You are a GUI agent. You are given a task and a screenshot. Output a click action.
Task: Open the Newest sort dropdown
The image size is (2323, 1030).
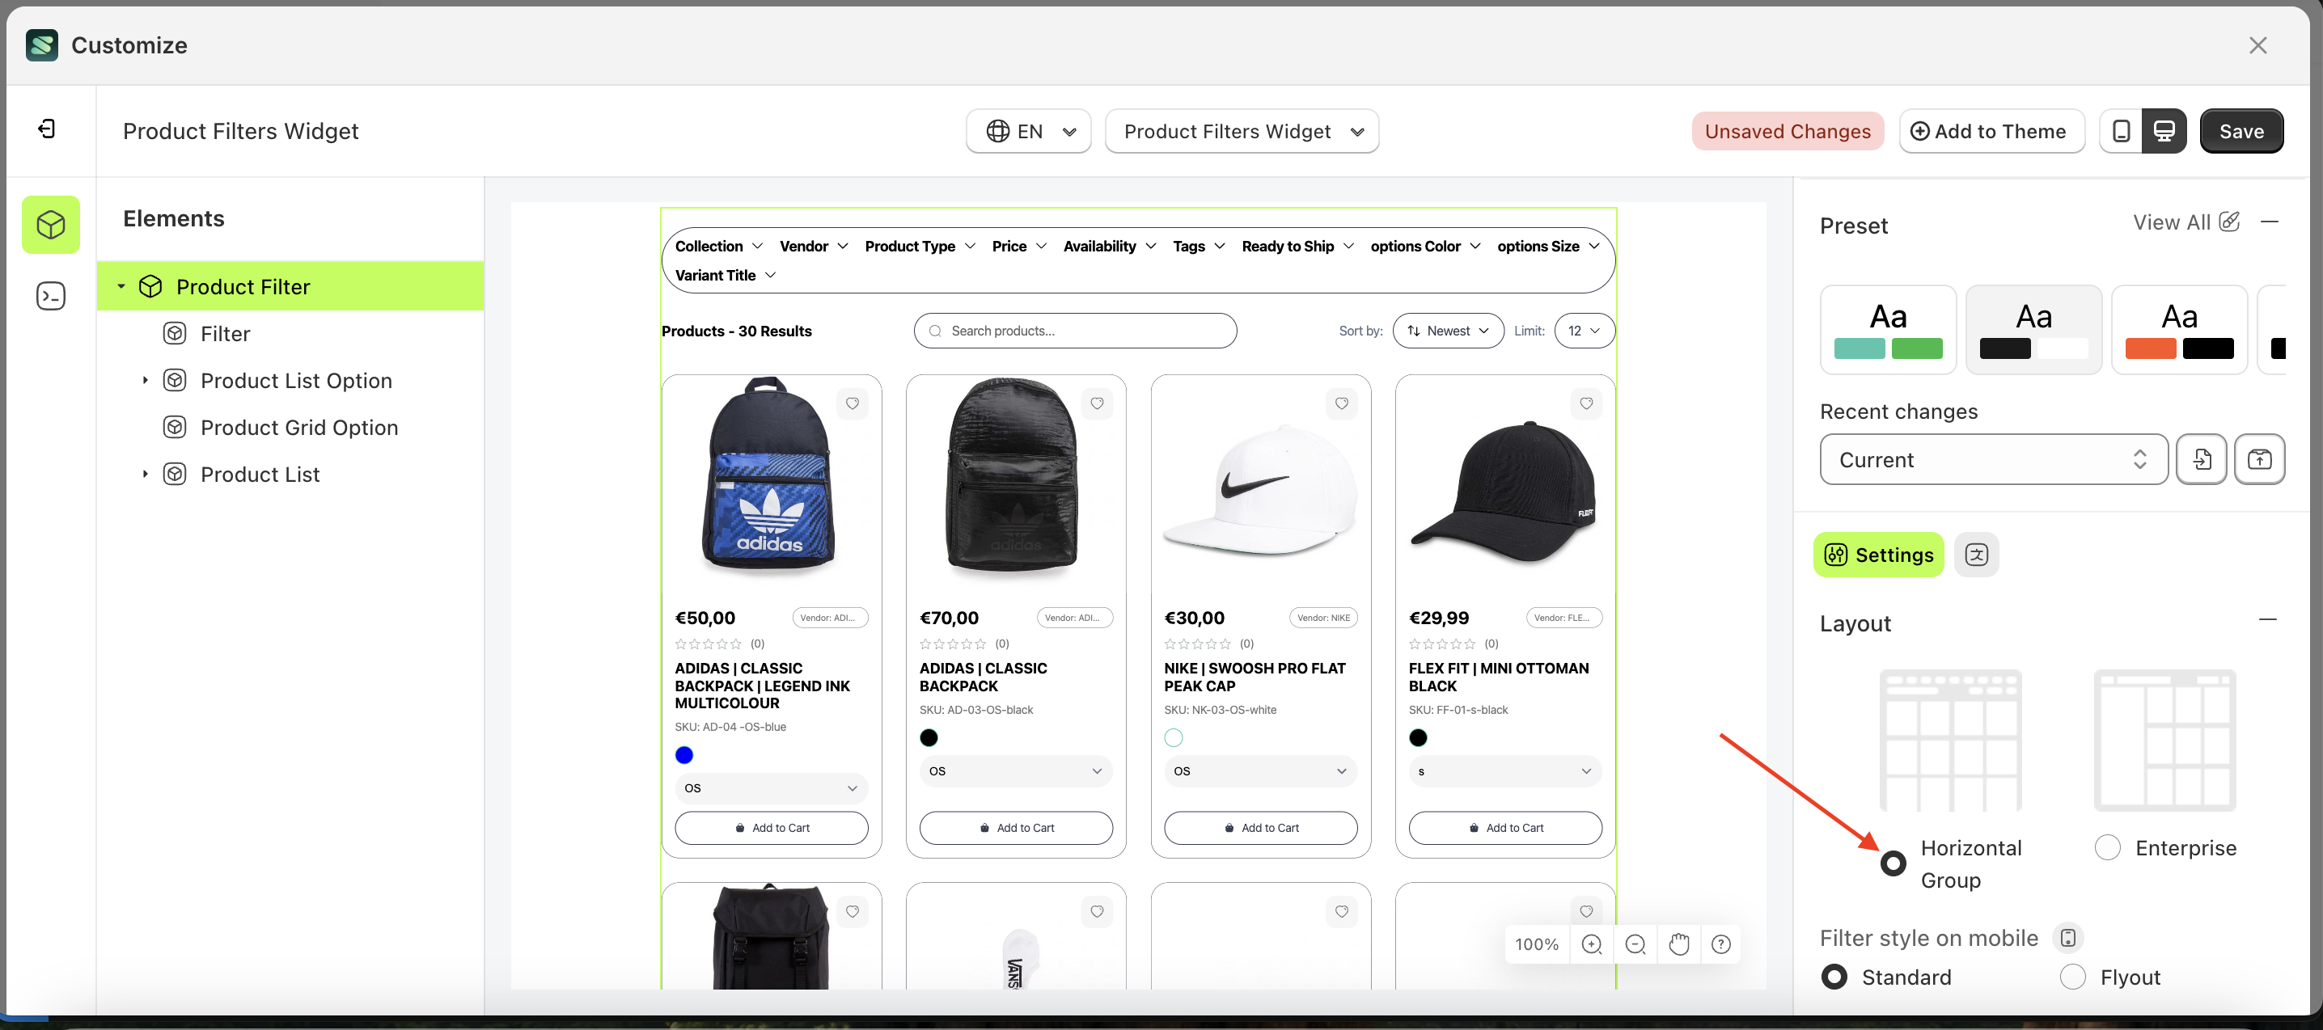(1447, 331)
